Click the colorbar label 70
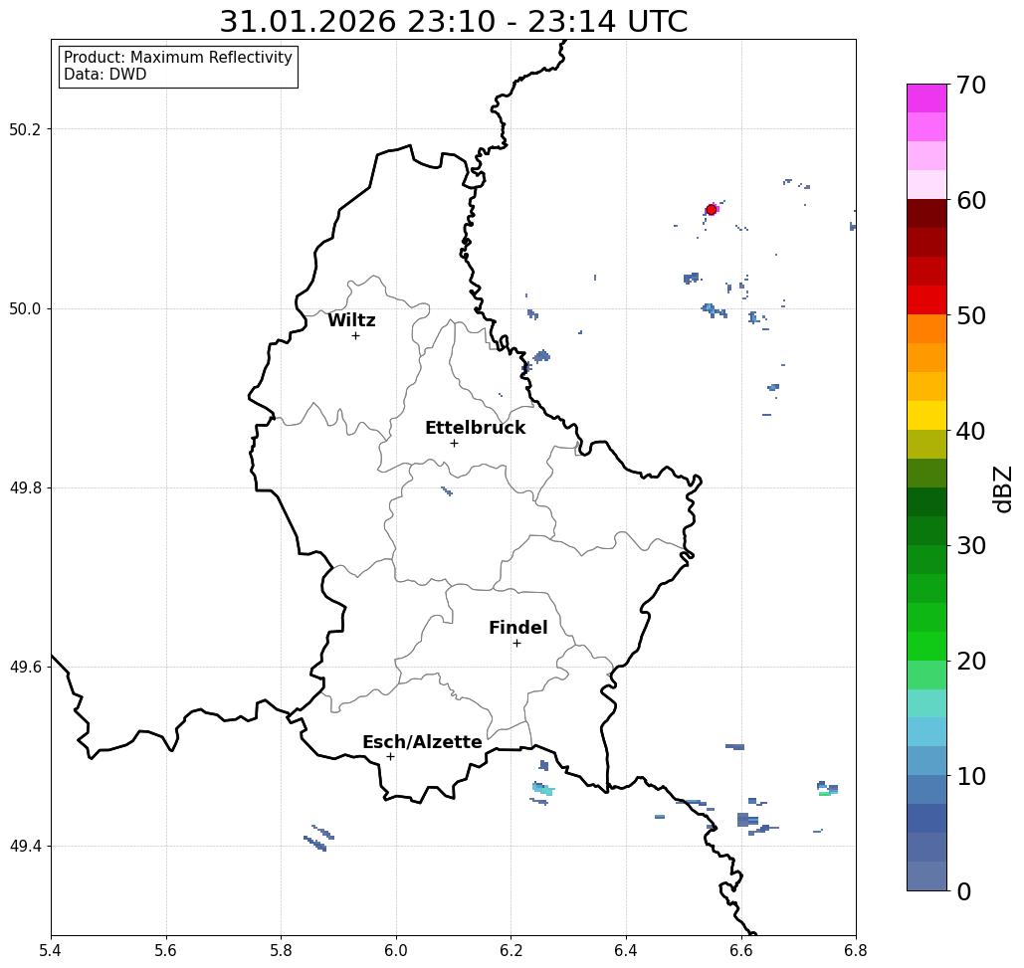This screenshot has height=968, width=1024. [x=970, y=85]
